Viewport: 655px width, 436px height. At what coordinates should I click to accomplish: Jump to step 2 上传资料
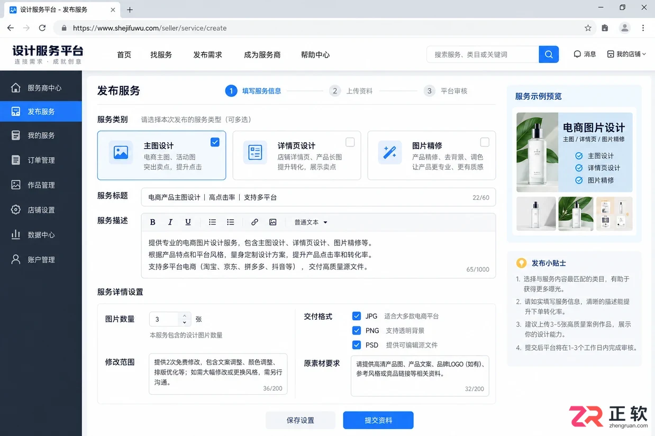351,91
